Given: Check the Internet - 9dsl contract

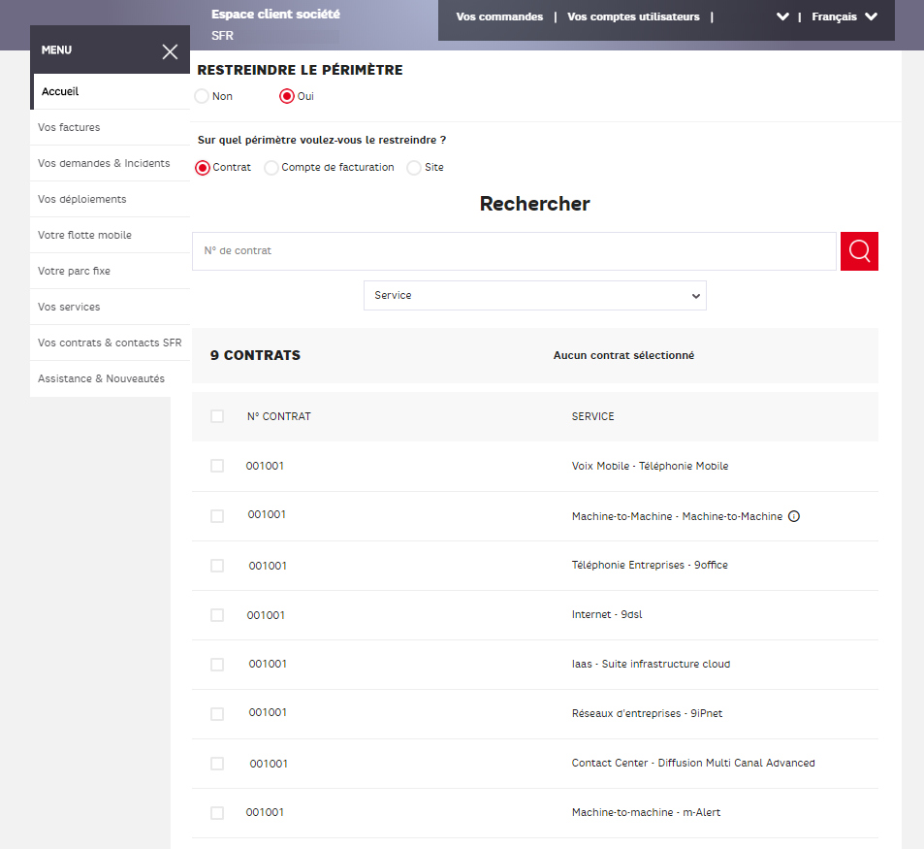Looking at the screenshot, I should [x=217, y=615].
